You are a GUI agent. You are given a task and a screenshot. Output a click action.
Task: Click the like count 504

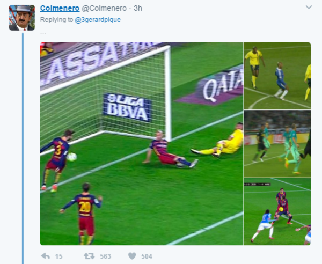coord(147,256)
